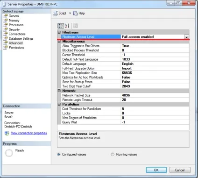Screen dimensions: 198x178
Task: Click the connection properties icon
Action: click(x=7, y=133)
